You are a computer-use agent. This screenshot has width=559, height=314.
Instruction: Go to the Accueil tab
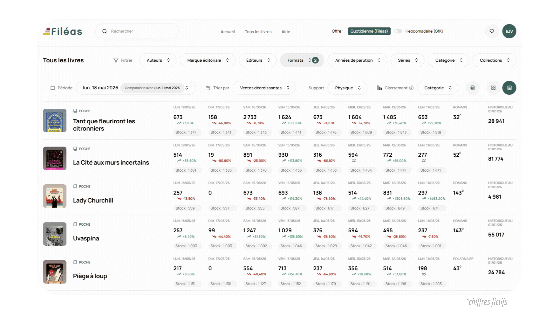tap(228, 32)
